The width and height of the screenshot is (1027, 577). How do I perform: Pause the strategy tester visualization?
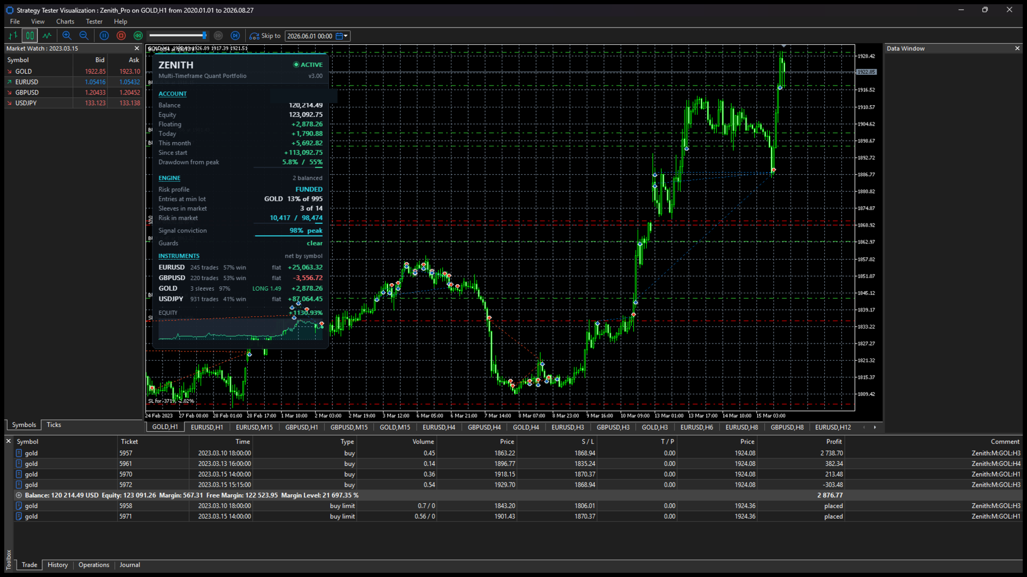pos(104,36)
